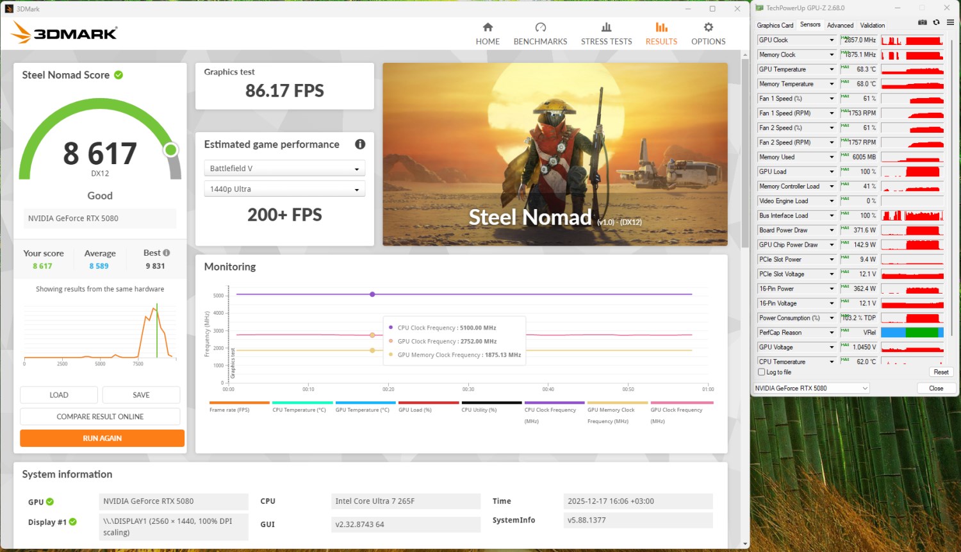Click the PerfCap Reason colored bar
961x552 pixels.
coord(912,333)
